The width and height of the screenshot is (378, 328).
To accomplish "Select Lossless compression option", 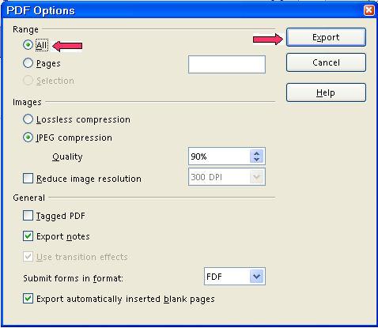I will pyautogui.click(x=28, y=119).
